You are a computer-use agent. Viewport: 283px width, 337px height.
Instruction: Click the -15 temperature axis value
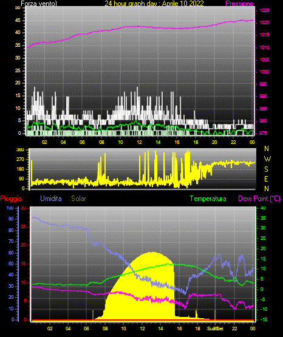pyautogui.click(x=264, y=319)
